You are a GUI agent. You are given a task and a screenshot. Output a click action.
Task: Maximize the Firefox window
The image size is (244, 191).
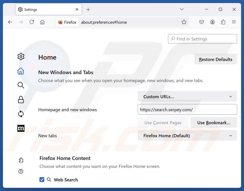pyautogui.click(x=220, y=9)
